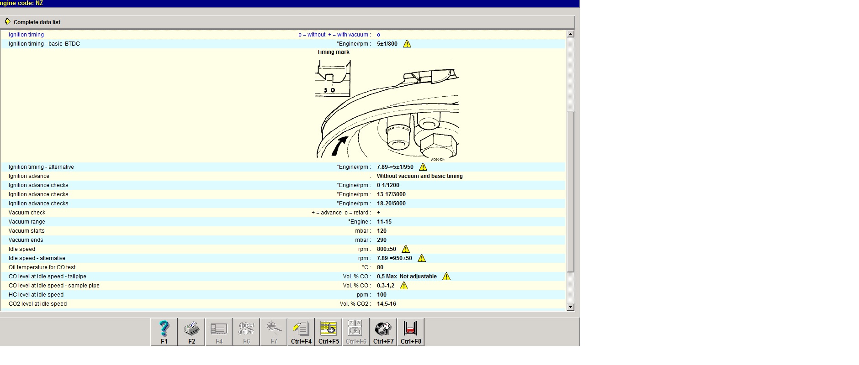Select the Ctrl+F5 highlighted list icon

(x=329, y=332)
